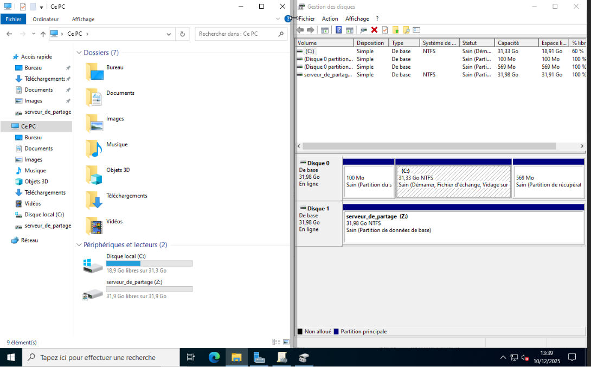Open Microsoft Edge from the taskbar

click(x=214, y=357)
